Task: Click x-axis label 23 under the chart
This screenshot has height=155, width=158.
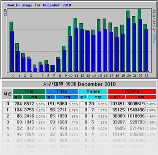Action: [x=146, y=76]
